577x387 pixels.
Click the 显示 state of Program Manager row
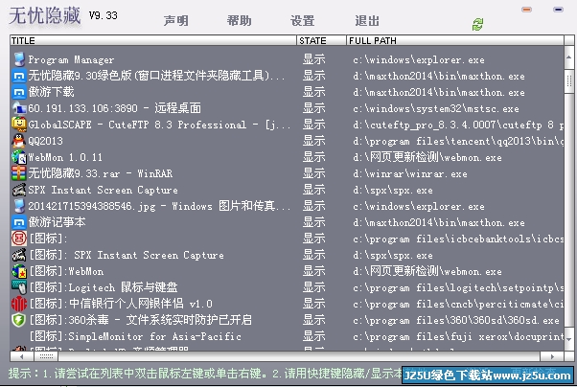click(x=313, y=59)
